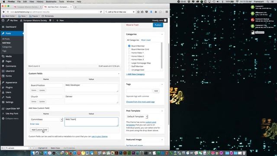Go to Pages in the sidebar
The width and height of the screenshot is (277, 156).
9,61
